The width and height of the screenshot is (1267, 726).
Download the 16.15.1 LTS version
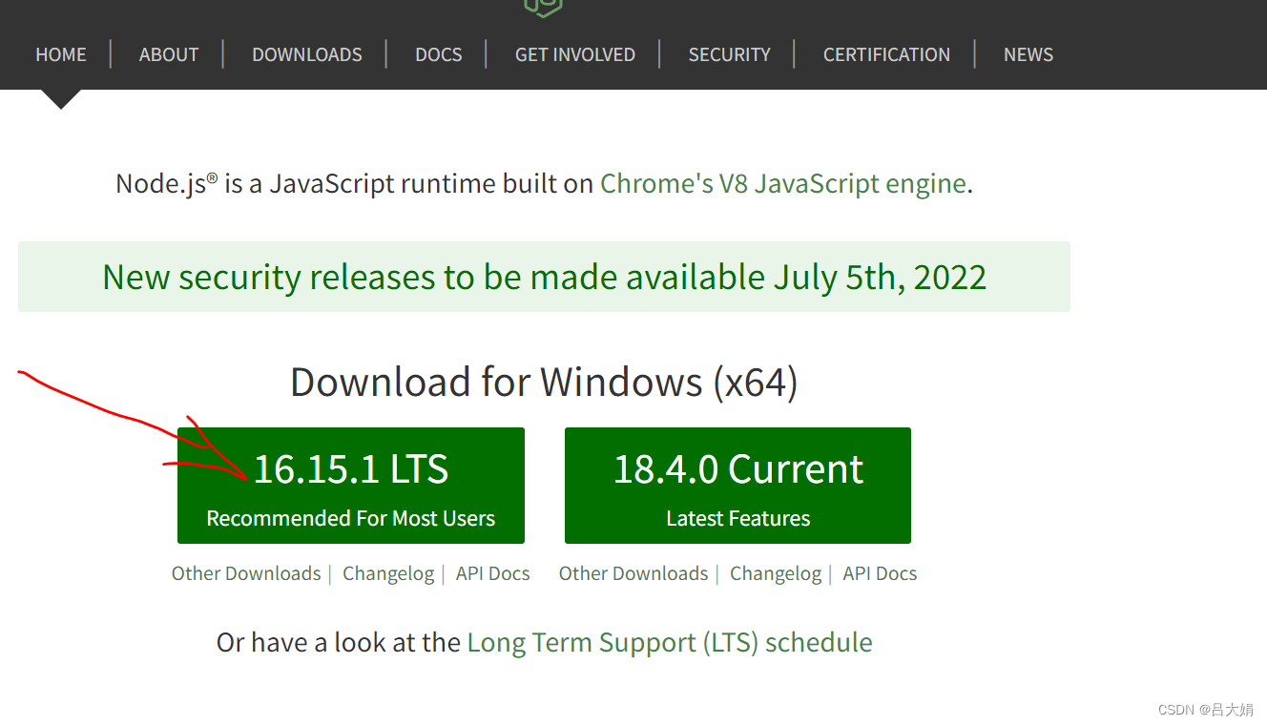[x=351, y=486]
